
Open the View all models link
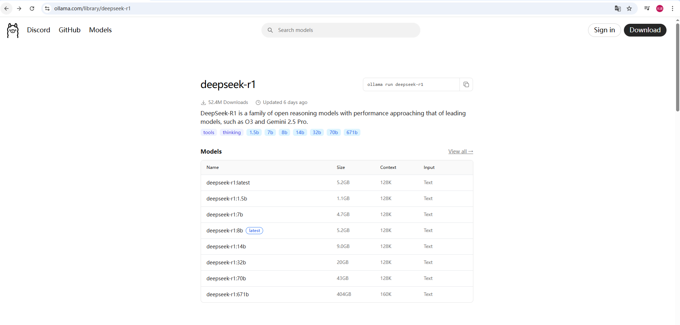pyautogui.click(x=461, y=152)
